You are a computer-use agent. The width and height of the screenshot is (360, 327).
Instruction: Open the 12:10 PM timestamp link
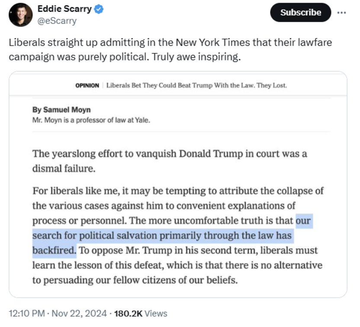(27, 314)
